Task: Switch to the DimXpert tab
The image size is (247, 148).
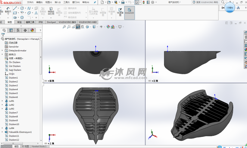Action: click(x=51, y=22)
